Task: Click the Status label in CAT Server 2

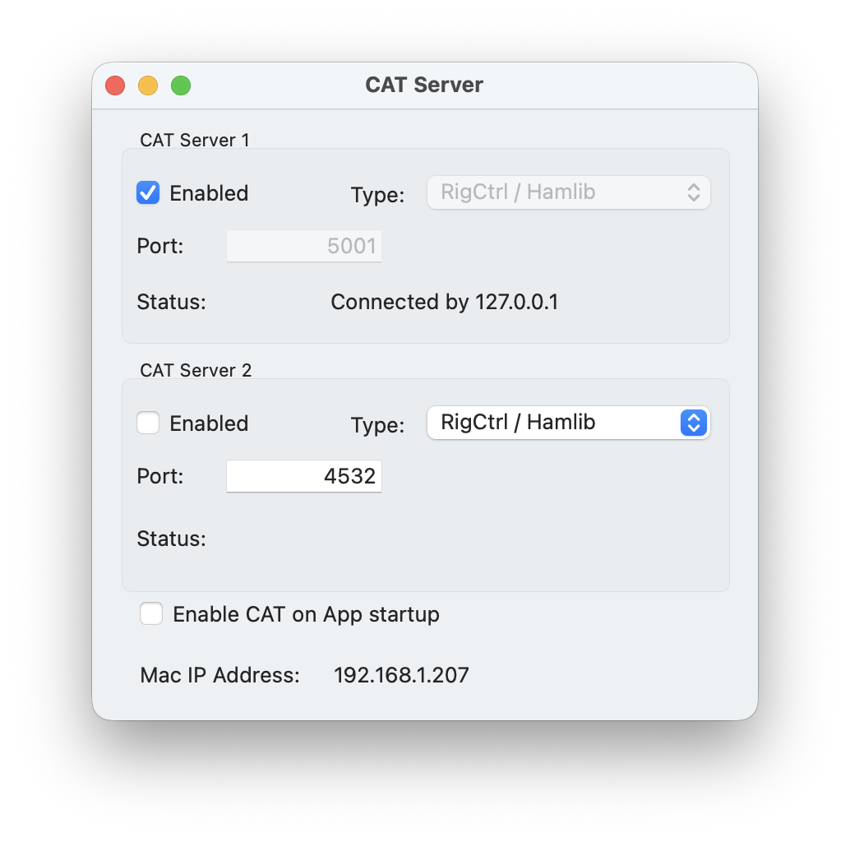Action: [x=171, y=539]
